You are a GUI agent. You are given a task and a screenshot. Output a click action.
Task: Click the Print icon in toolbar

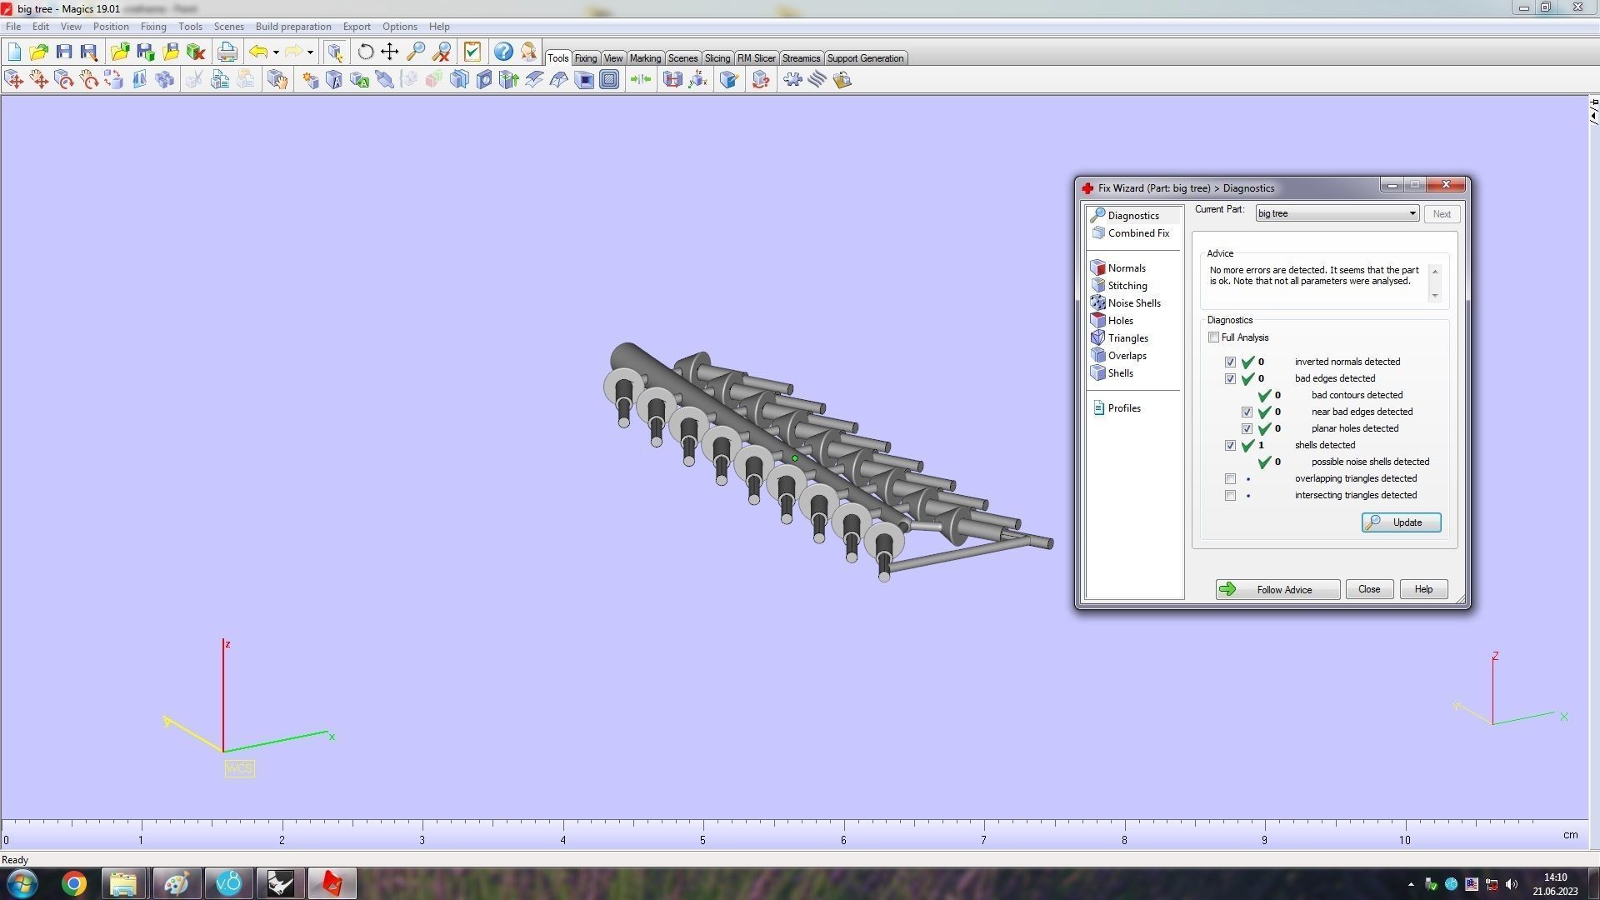227,52
